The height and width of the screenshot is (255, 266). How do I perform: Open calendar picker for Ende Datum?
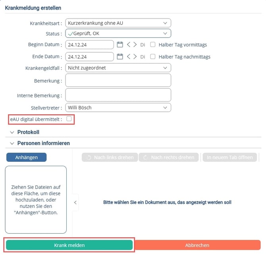pos(120,57)
